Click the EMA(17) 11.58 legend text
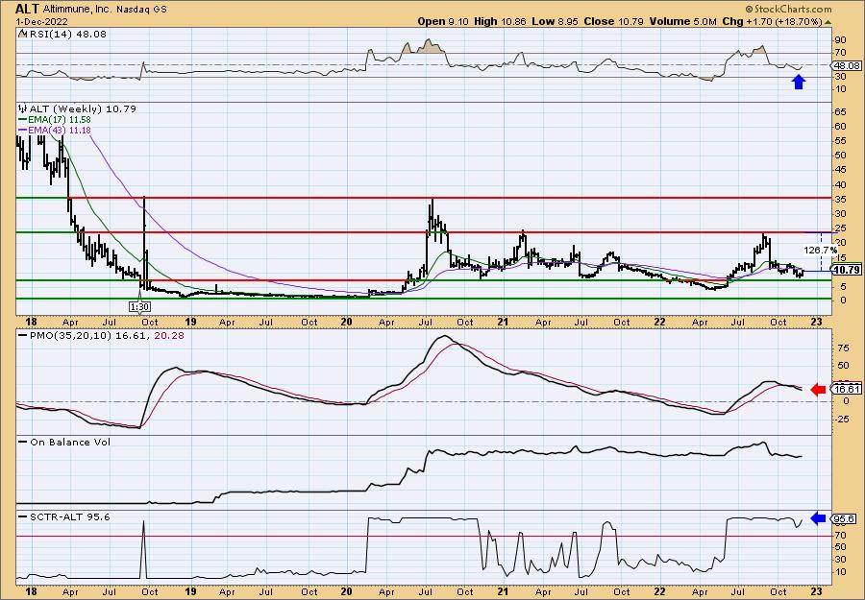The image size is (865, 600). (x=59, y=120)
